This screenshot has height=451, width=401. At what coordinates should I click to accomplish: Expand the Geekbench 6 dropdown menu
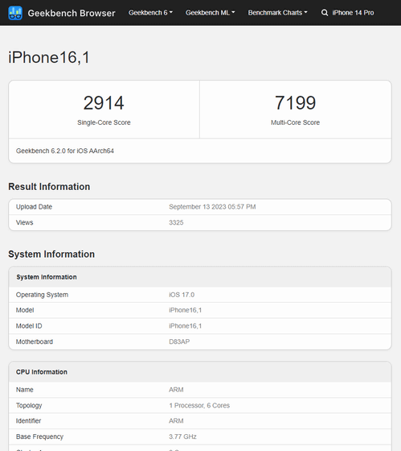point(150,13)
